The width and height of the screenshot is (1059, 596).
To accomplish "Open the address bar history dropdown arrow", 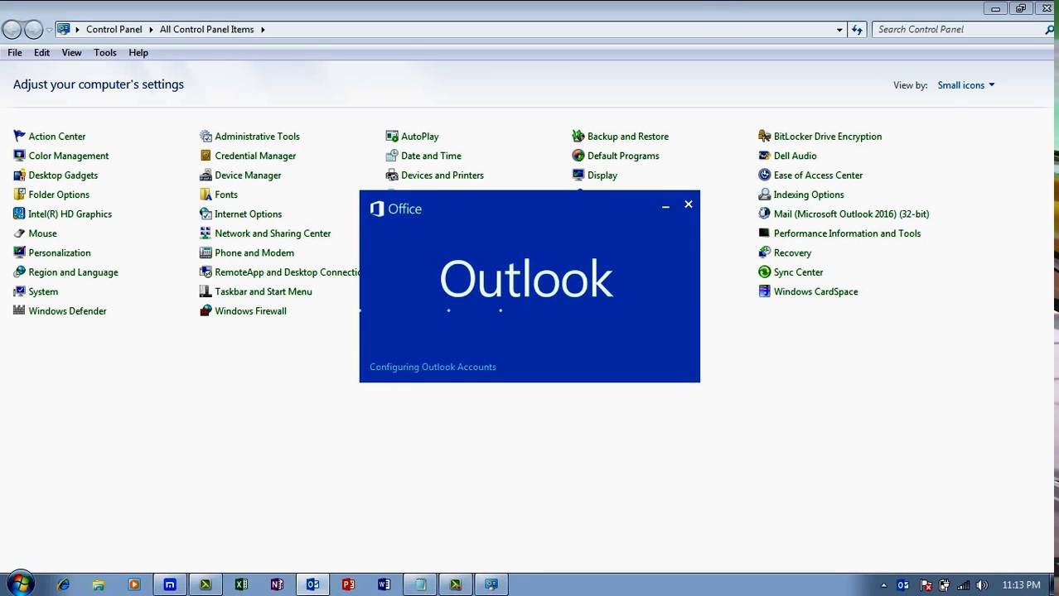I will tap(839, 30).
